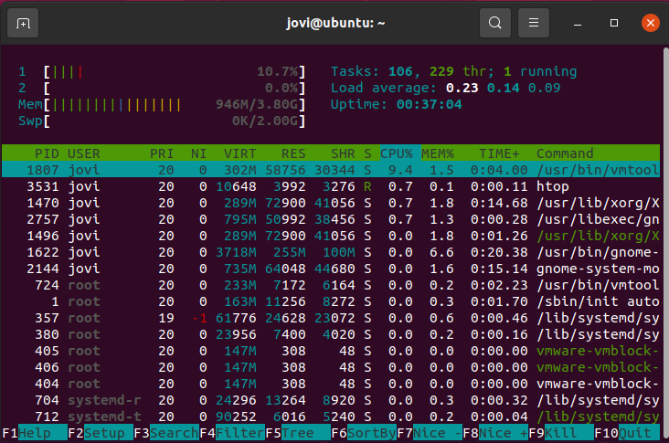Maximize the terminal window
The image size is (669, 443).
[614, 23]
